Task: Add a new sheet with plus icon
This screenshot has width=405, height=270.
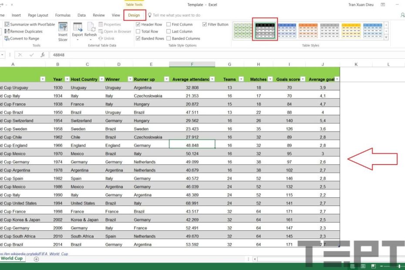Action: [x=37, y=259]
